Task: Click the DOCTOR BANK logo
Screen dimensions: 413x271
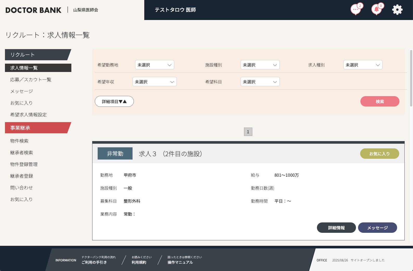Action: tap(33, 10)
